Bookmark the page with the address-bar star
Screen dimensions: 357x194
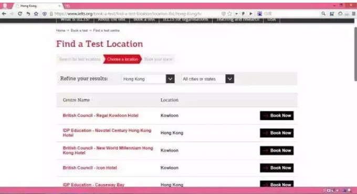230,14
